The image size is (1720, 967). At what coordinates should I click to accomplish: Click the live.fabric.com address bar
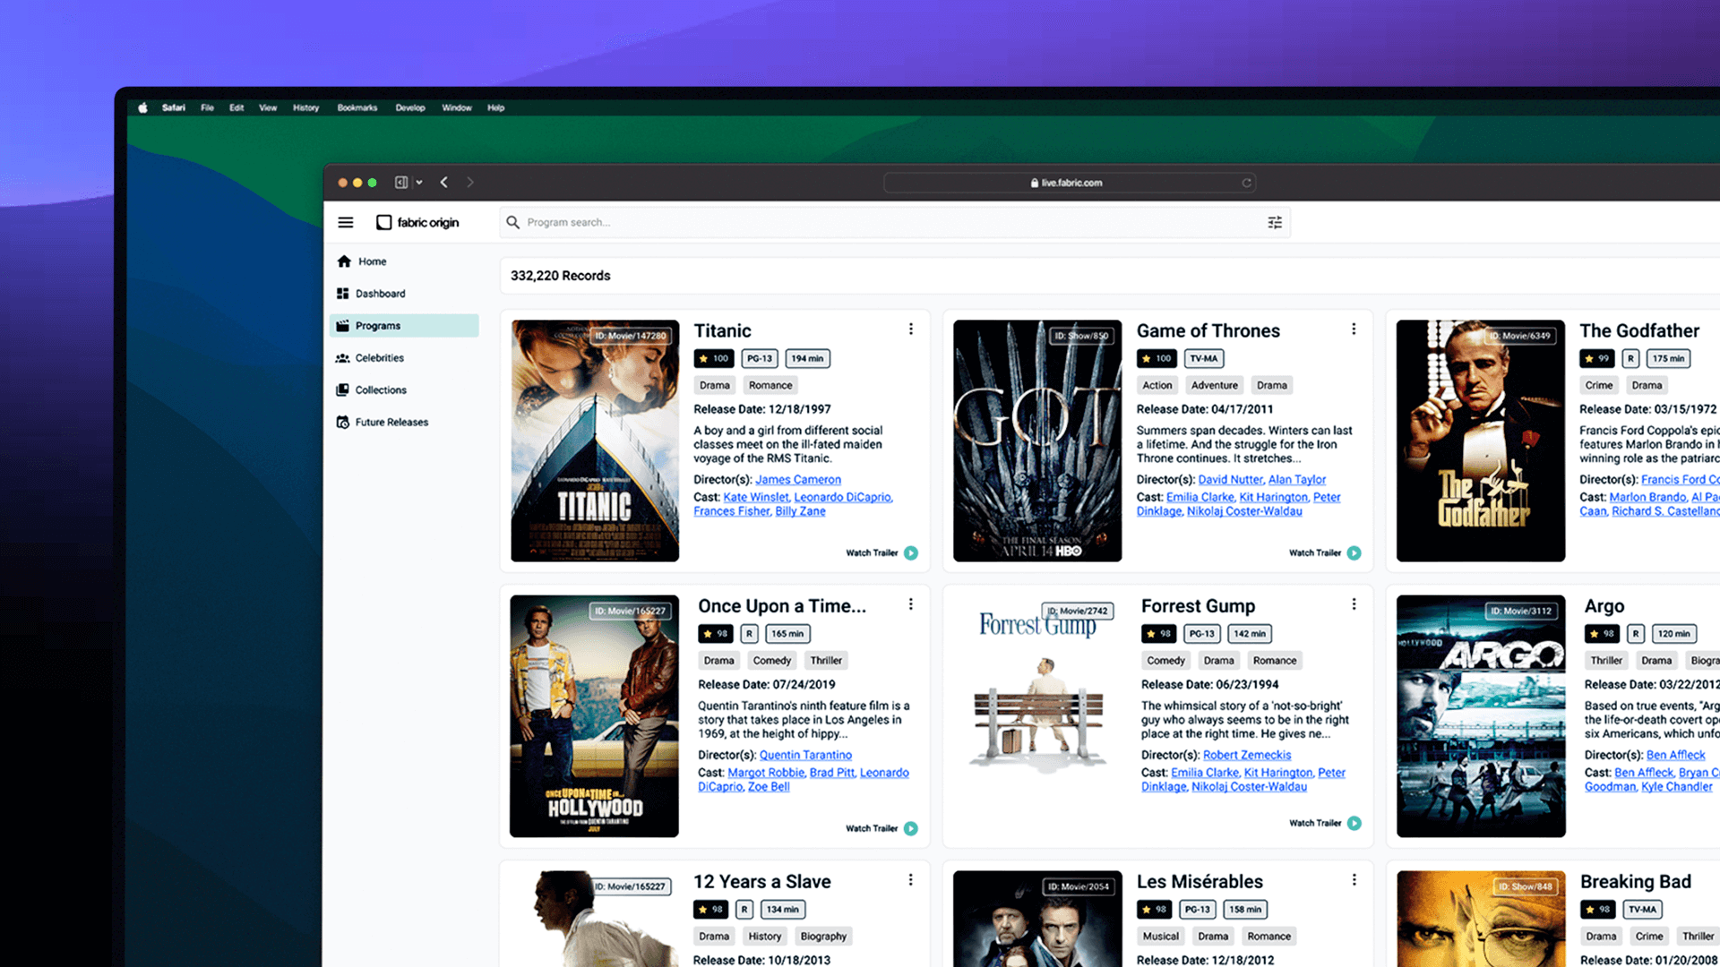click(1069, 183)
